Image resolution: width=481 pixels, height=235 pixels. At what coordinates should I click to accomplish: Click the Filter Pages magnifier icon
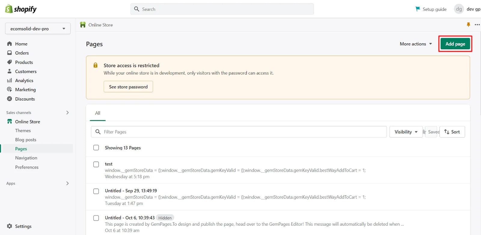tap(98, 132)
